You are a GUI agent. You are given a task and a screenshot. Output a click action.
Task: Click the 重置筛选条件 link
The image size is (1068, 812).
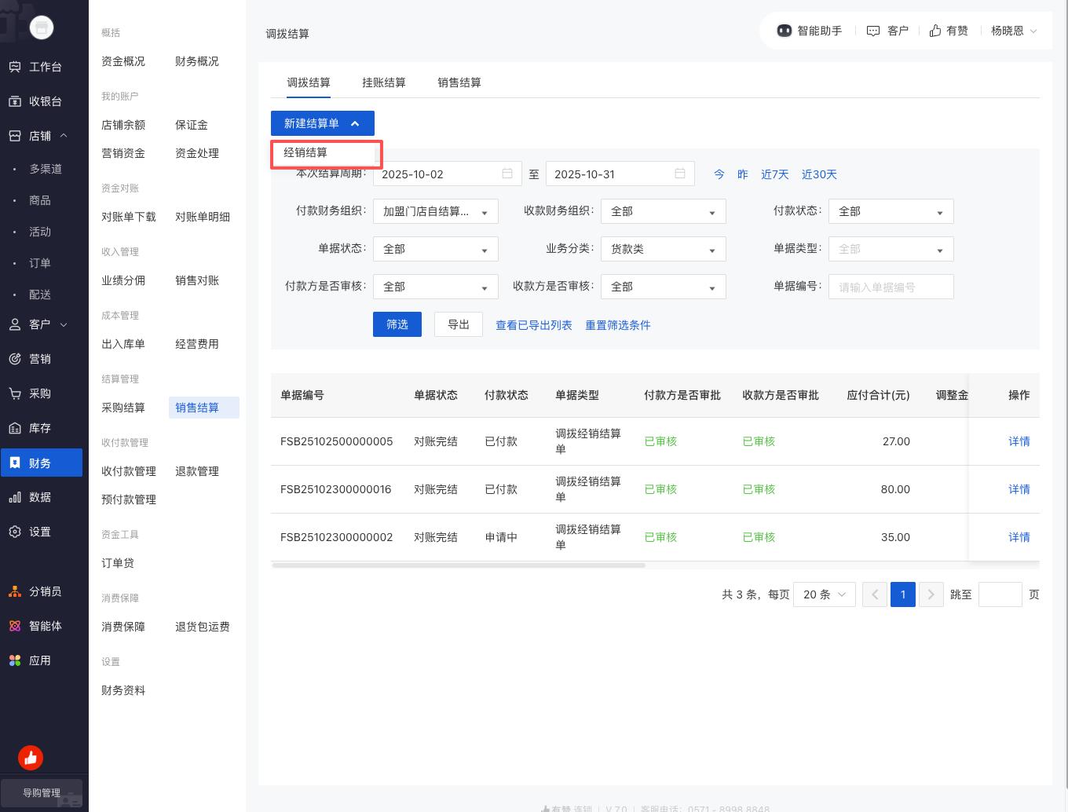pos(617,325)
